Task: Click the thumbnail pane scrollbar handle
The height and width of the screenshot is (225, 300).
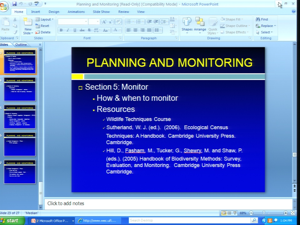Action: point(40,193)
